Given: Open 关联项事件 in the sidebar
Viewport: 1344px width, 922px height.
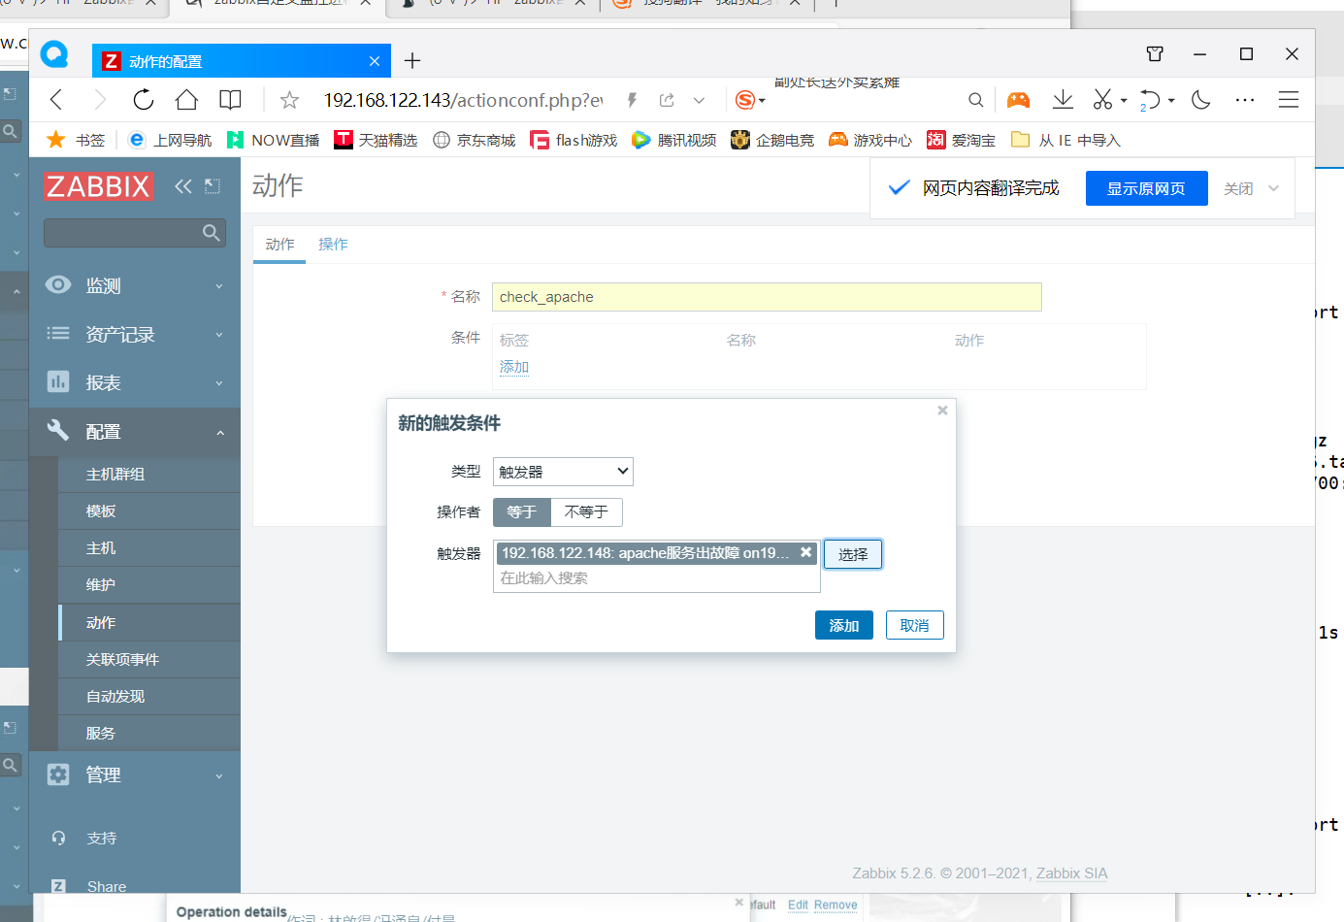Looking at the screenshot, I should click(149, 660).
